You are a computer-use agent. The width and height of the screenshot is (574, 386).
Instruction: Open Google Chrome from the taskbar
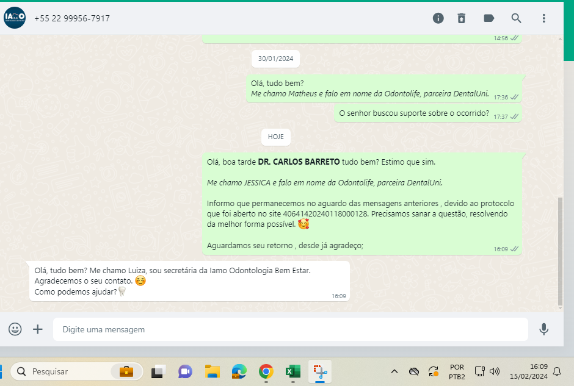tap(266, 372)
